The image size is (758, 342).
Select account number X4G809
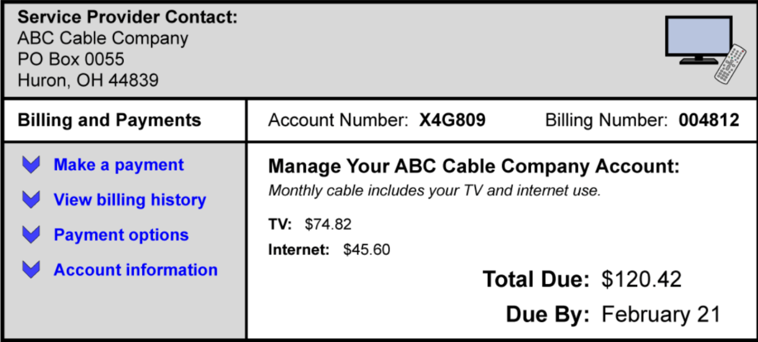[452, 120]
